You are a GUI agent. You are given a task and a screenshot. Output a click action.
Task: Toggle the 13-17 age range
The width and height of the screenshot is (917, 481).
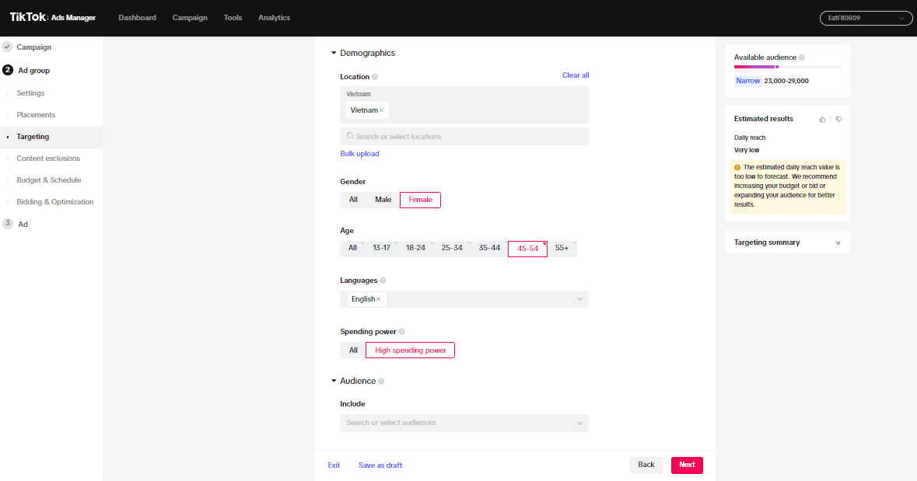381,249
